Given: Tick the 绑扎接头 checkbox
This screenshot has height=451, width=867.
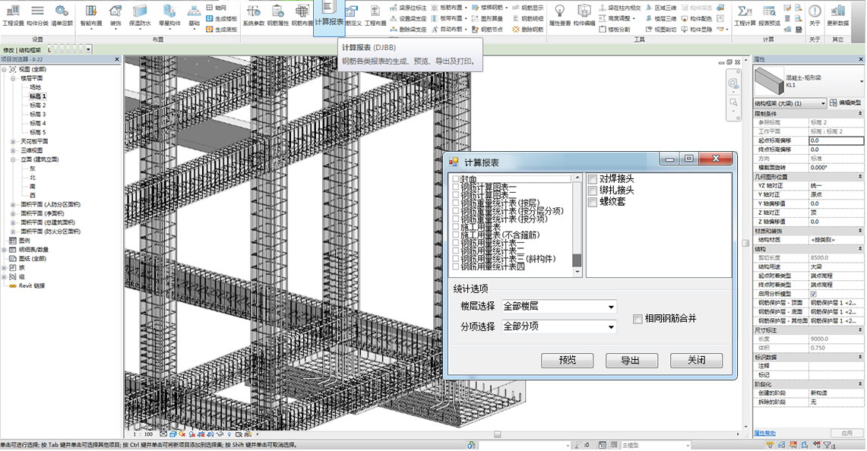Looking at the screenshot, I should coord(592,191).
